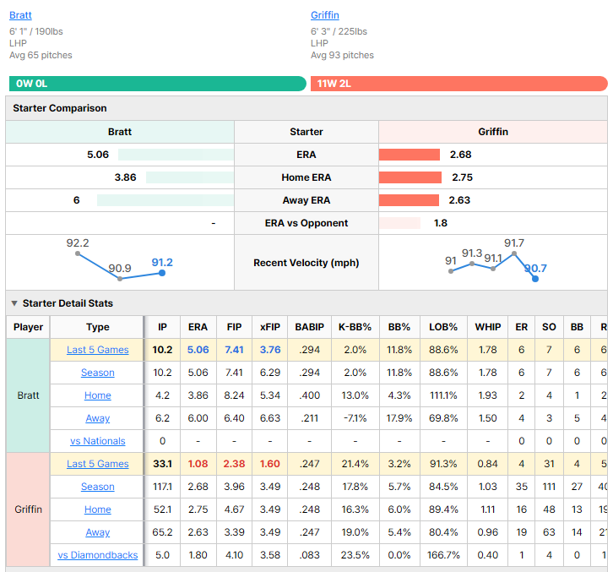Open Bratt's Home split link
This screenshot has width=613, height=572.
97,395
